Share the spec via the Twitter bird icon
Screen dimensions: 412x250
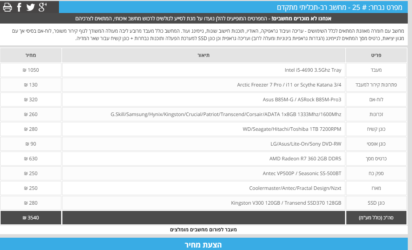tap(31, 7)
